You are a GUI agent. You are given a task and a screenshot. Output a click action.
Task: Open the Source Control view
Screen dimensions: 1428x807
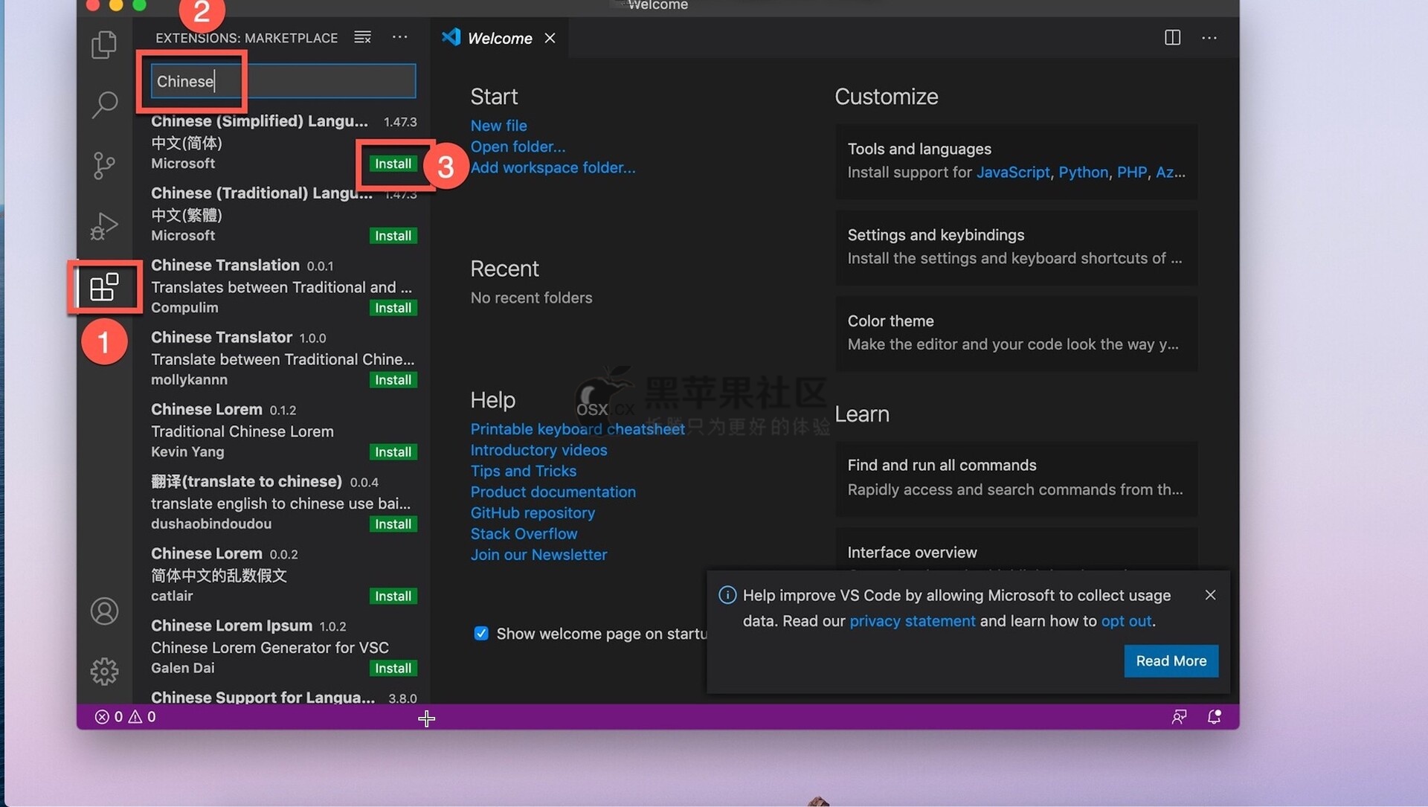[x=104, y=165]
